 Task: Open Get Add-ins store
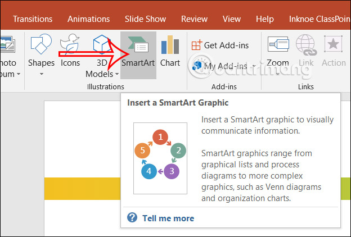[x=220, y=45]
